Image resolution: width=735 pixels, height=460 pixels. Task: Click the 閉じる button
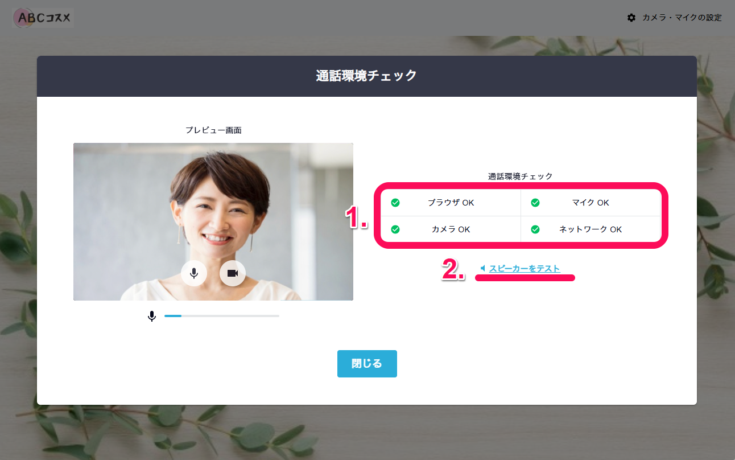367,364
